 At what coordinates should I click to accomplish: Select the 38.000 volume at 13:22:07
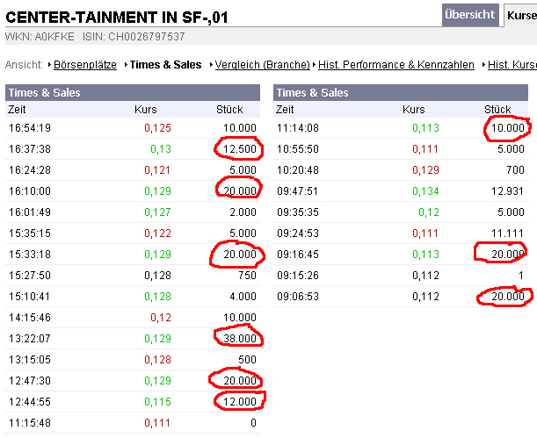click(240, 339)
